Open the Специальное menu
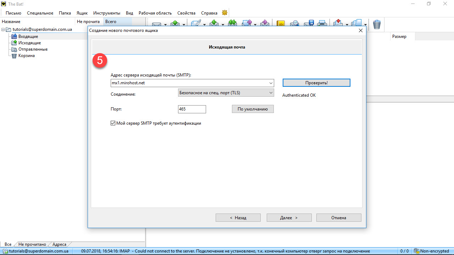Viewport: 454px width, 255px height. [40, 13]
